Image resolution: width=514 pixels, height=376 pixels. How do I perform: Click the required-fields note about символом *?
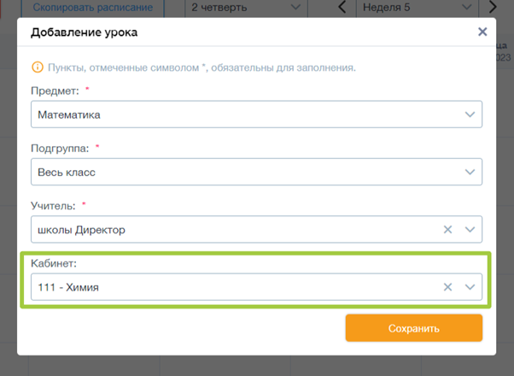tap(202, 68)
